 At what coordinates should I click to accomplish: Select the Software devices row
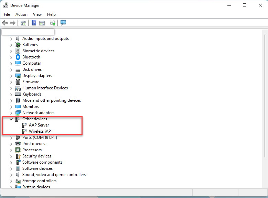pos(37,168)
